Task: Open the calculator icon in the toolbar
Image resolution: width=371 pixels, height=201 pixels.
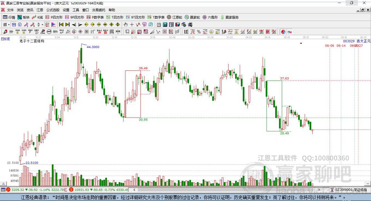Action: pyautogui.click(x=165, y=25)
